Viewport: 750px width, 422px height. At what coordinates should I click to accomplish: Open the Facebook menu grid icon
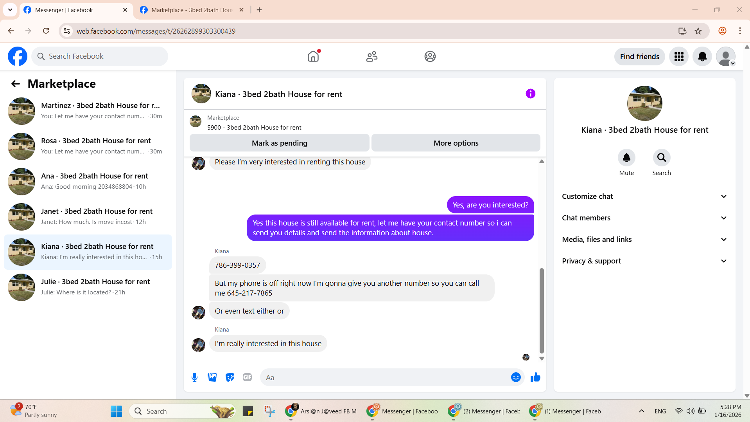pos(679,57)
